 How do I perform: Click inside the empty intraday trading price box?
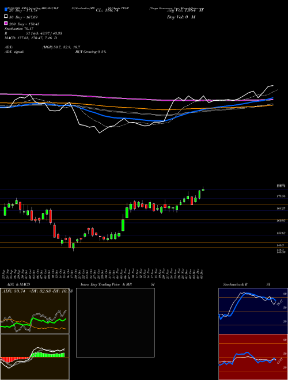tap(115, 322)
